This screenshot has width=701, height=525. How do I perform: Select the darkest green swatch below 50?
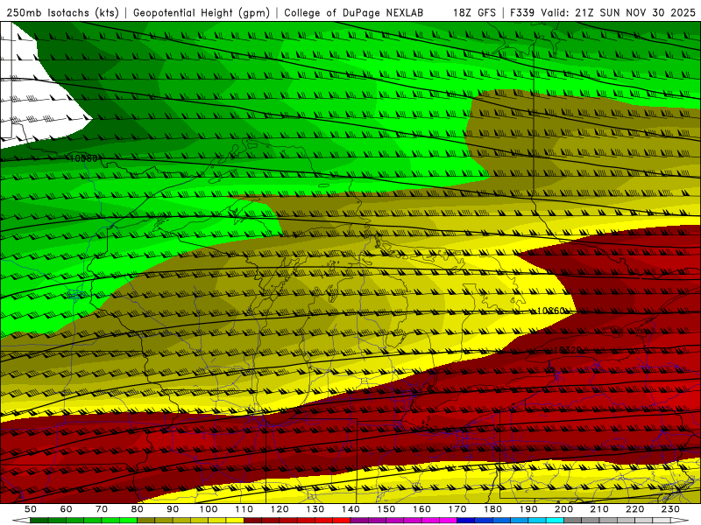point(39,521)
